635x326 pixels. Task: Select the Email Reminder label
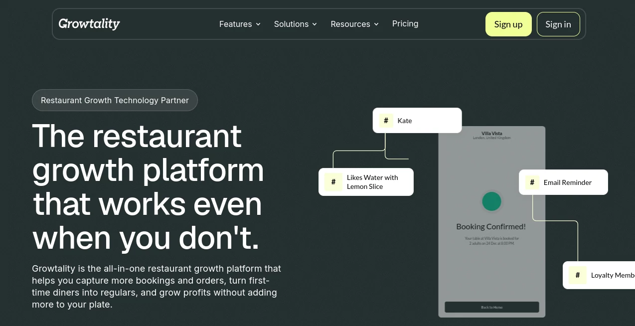568,182
